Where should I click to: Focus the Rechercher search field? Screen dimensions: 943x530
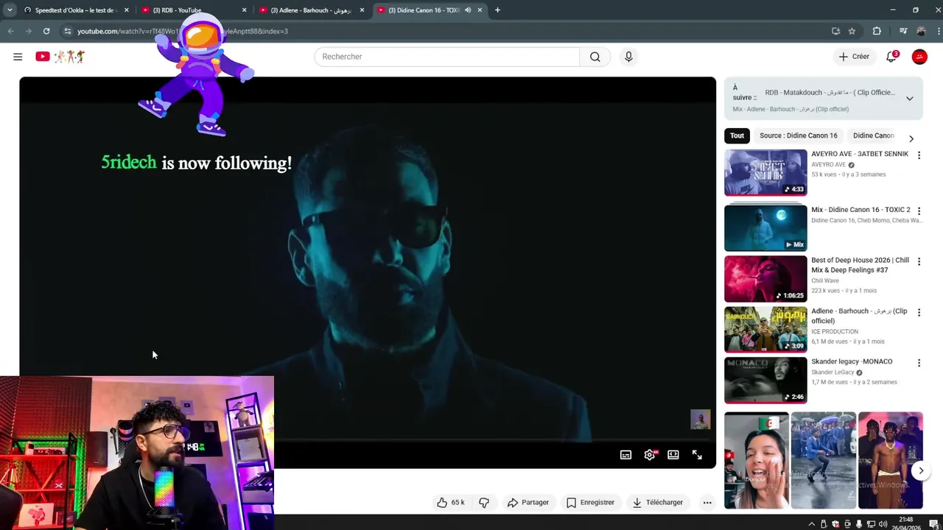pyautogui.click(x=447, y=57)
